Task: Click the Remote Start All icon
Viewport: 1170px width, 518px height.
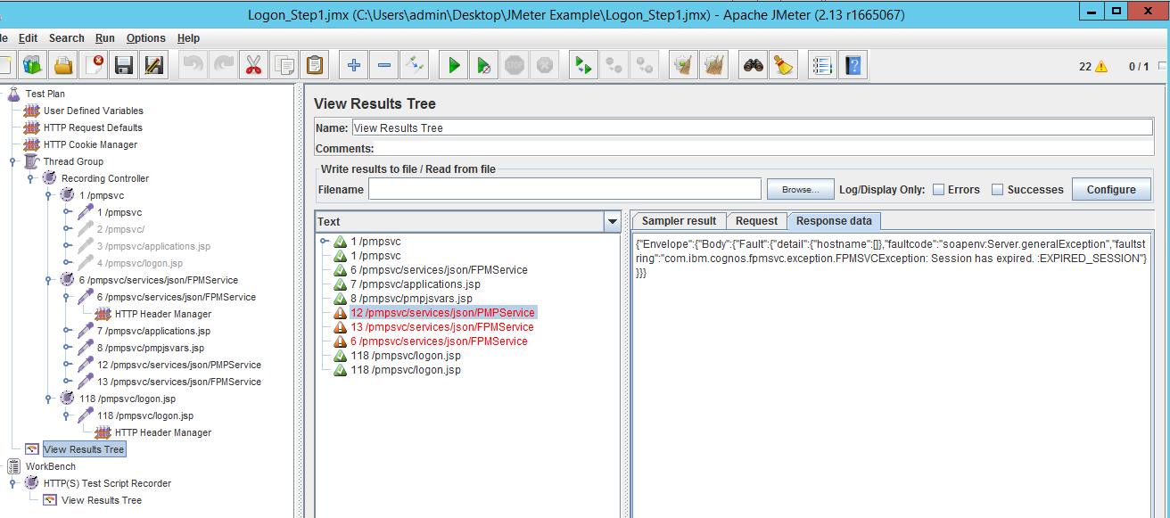Action: pos(584,65)
